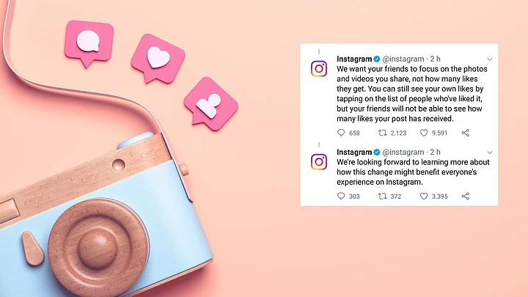This screenshot has width=528, height=297.
Task: Click the retweet icon showing 2.123
Action: pos(382,133)
